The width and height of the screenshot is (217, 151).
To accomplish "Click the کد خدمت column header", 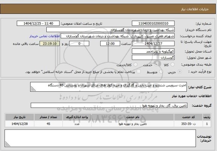I will point(188,117).
